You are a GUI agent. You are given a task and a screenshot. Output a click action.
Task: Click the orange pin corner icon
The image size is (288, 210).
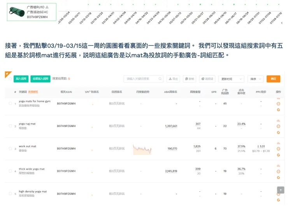click(x=7, y=74)
